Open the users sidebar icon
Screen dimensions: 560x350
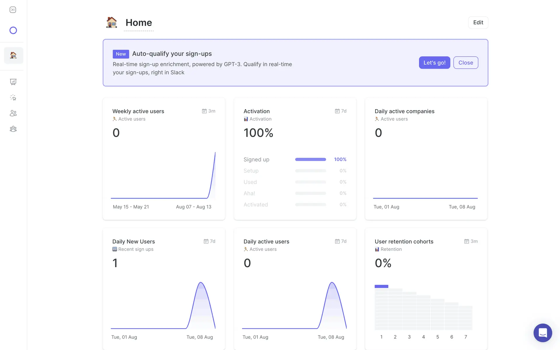pyautogui.click(x=13, y=113)
